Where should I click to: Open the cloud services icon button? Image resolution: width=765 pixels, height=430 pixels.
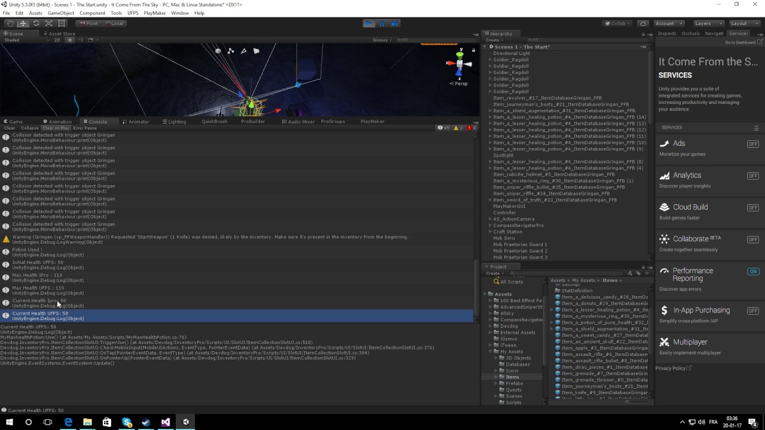642,23
